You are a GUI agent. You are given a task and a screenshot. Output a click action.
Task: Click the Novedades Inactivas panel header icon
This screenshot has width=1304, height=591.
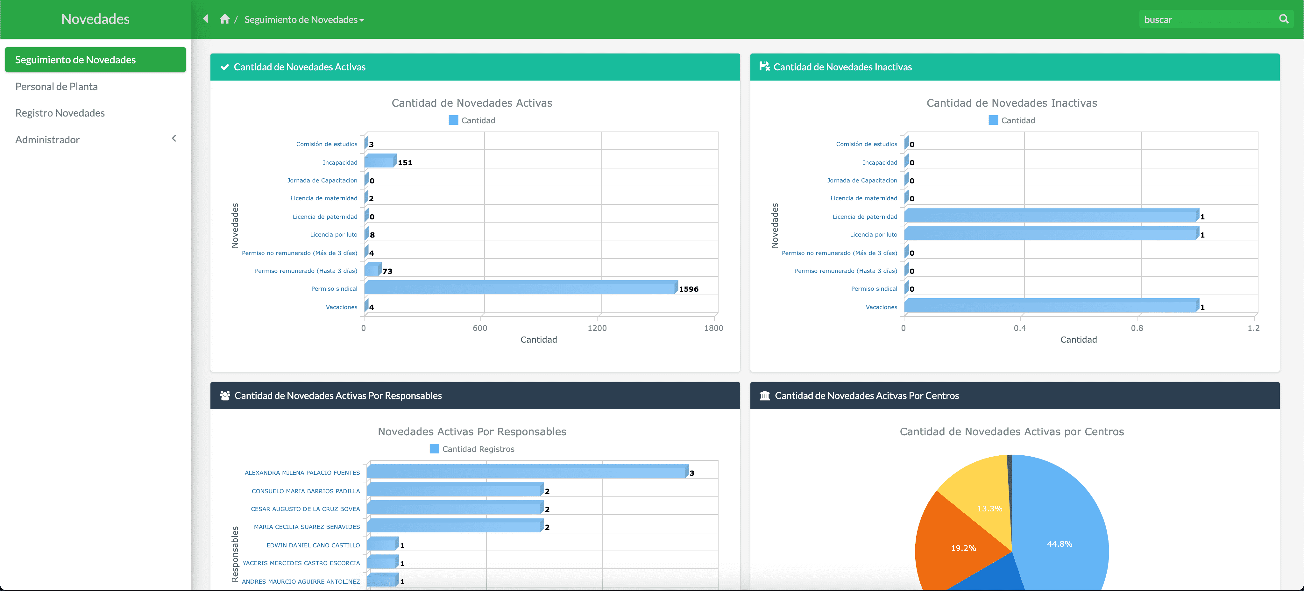pyautogui.click(x=764, y=67)
